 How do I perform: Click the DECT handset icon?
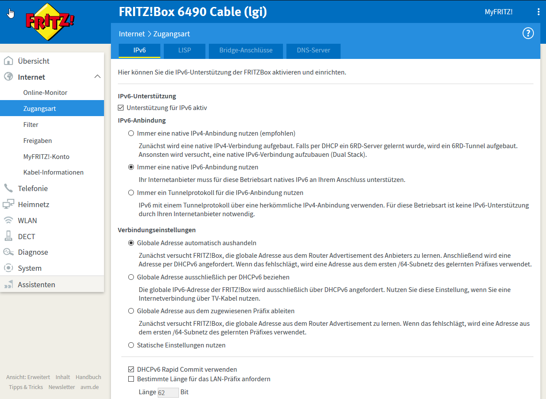coord(8,237)
